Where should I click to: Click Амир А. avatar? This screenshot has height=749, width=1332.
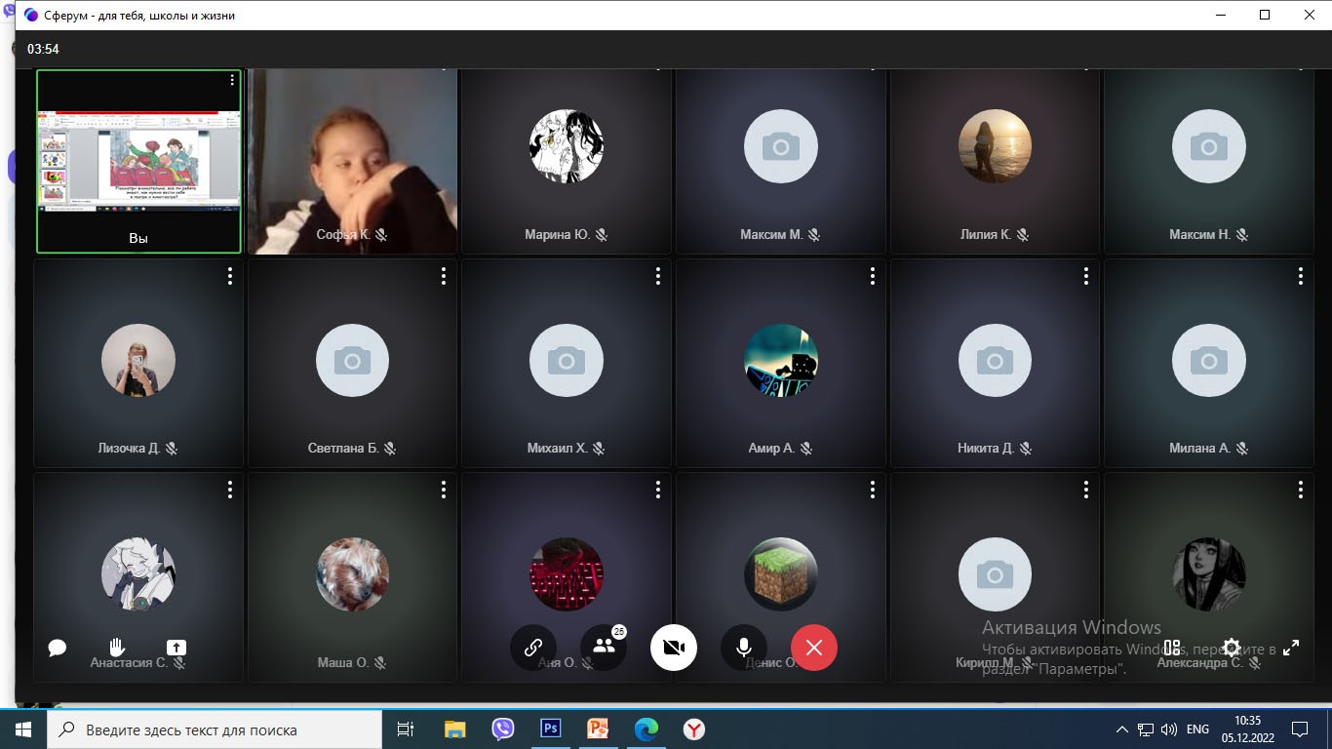(x=780, y=360)
